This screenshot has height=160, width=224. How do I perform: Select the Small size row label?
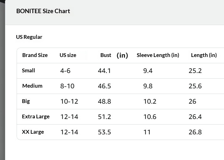click(x=29, y=70)
